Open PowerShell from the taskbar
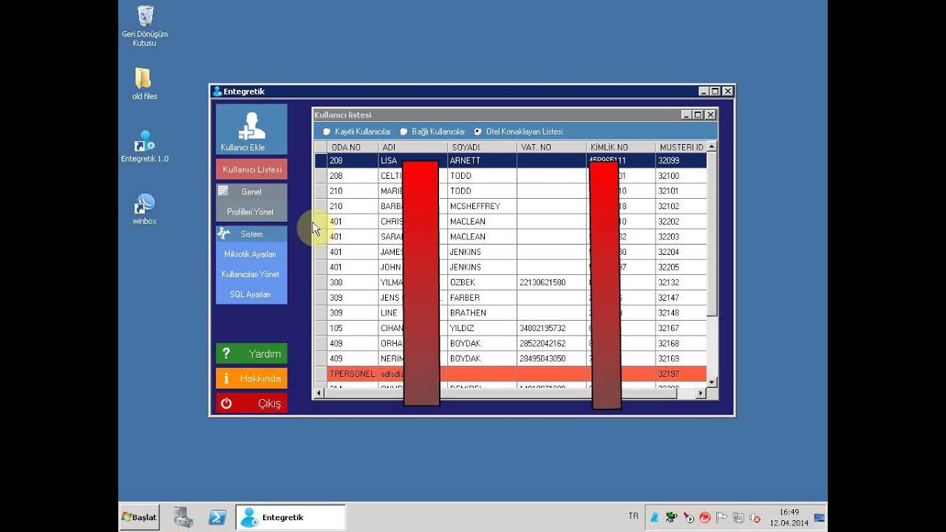Viewport: 946px width, 532px height. pos(217,517)
